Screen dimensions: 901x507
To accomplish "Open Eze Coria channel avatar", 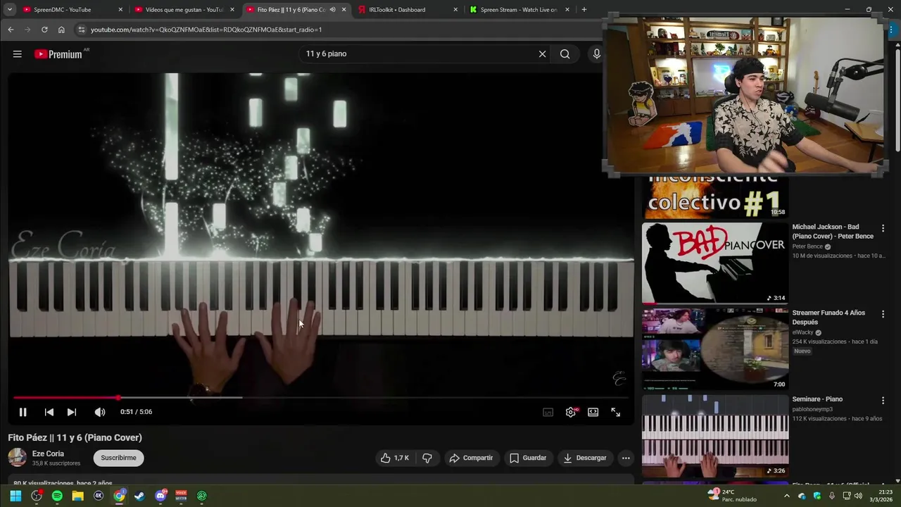I will (17, 458).
